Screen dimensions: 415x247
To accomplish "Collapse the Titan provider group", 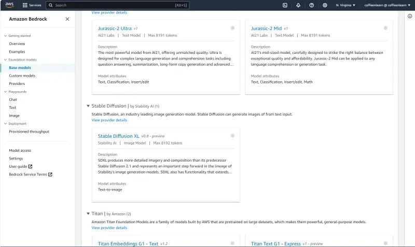I will 88,213.
